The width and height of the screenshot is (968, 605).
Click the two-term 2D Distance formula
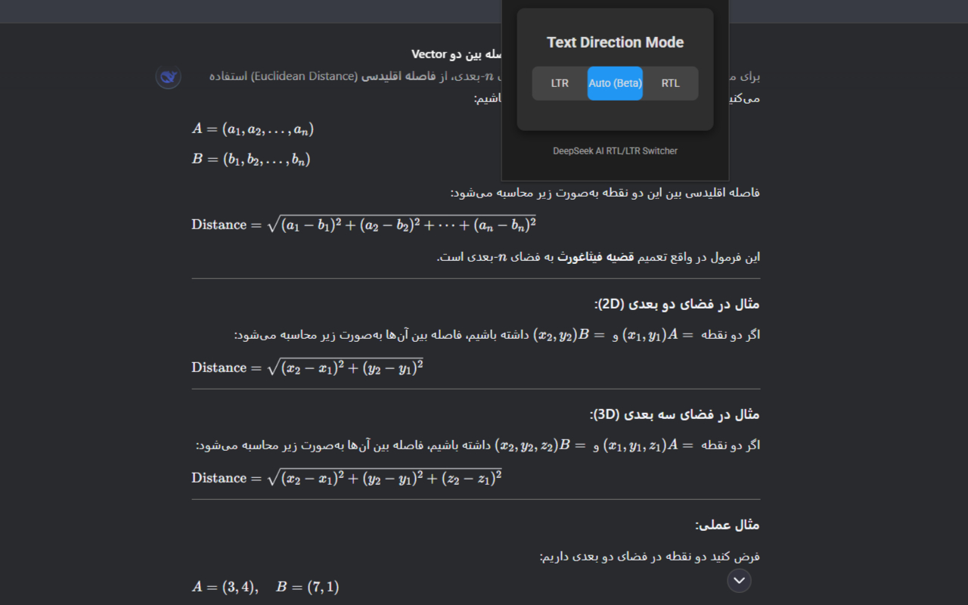pyautogui.click(x=307, y=368)
